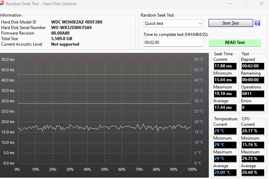Click the Hard Disk Sentinel title bar app icon
Viewport: 269px width, 179px height.
click(1, 3)
